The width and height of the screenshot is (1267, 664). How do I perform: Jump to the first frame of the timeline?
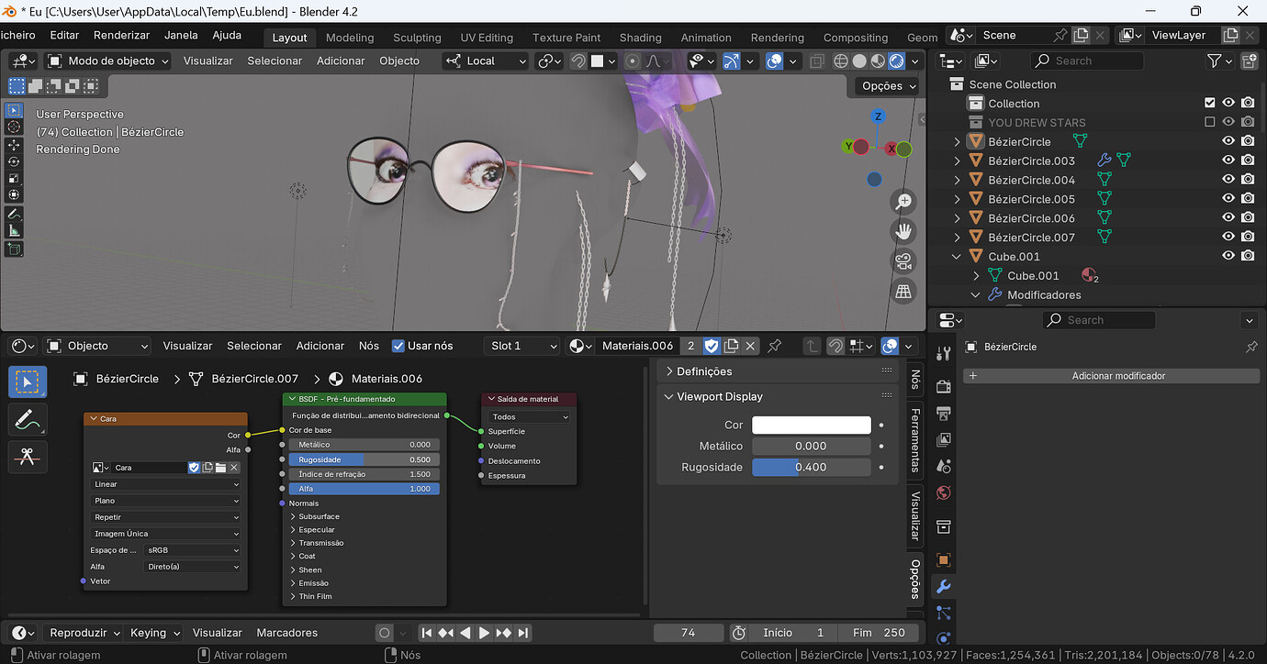click(427, 633)
